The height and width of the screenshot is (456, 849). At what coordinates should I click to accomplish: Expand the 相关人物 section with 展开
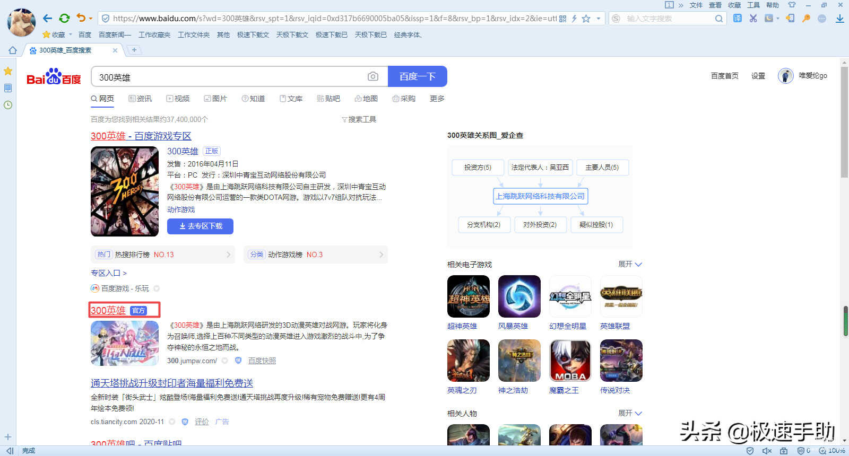pos(630,413)
